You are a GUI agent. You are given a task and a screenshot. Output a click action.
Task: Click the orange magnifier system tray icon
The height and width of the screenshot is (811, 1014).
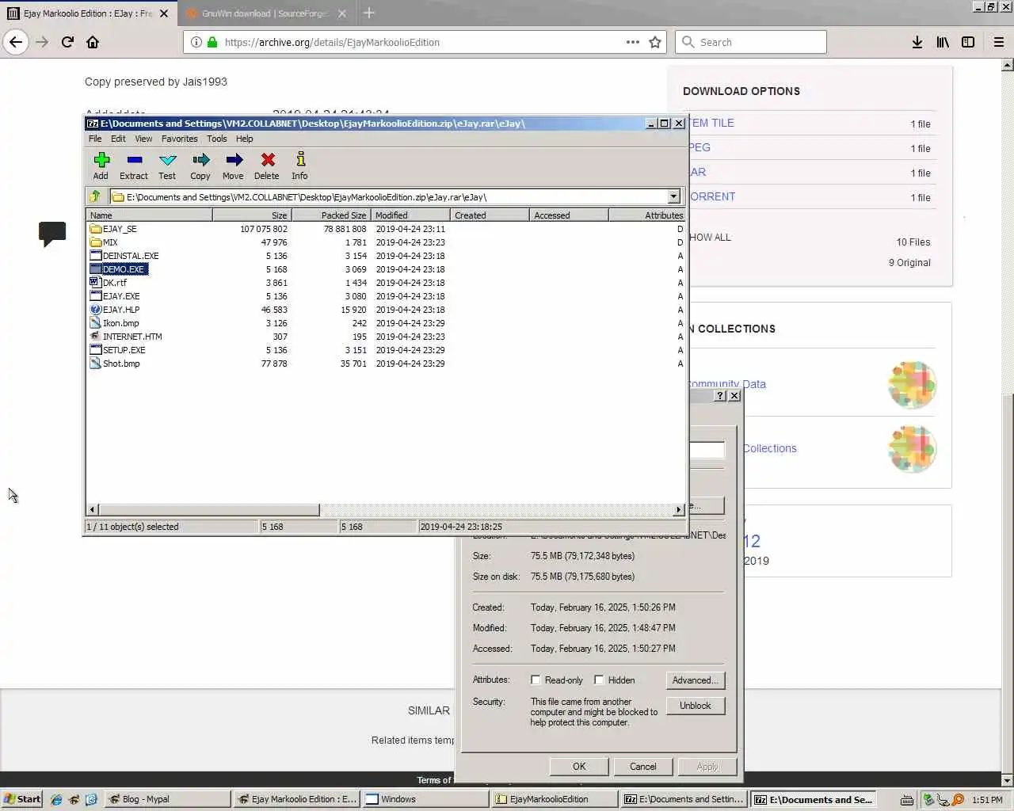pos(958,799)
